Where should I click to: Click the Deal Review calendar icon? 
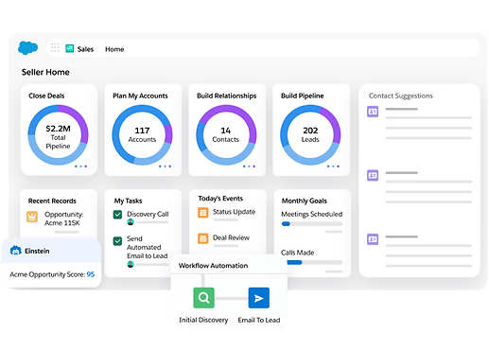[203, 238]
